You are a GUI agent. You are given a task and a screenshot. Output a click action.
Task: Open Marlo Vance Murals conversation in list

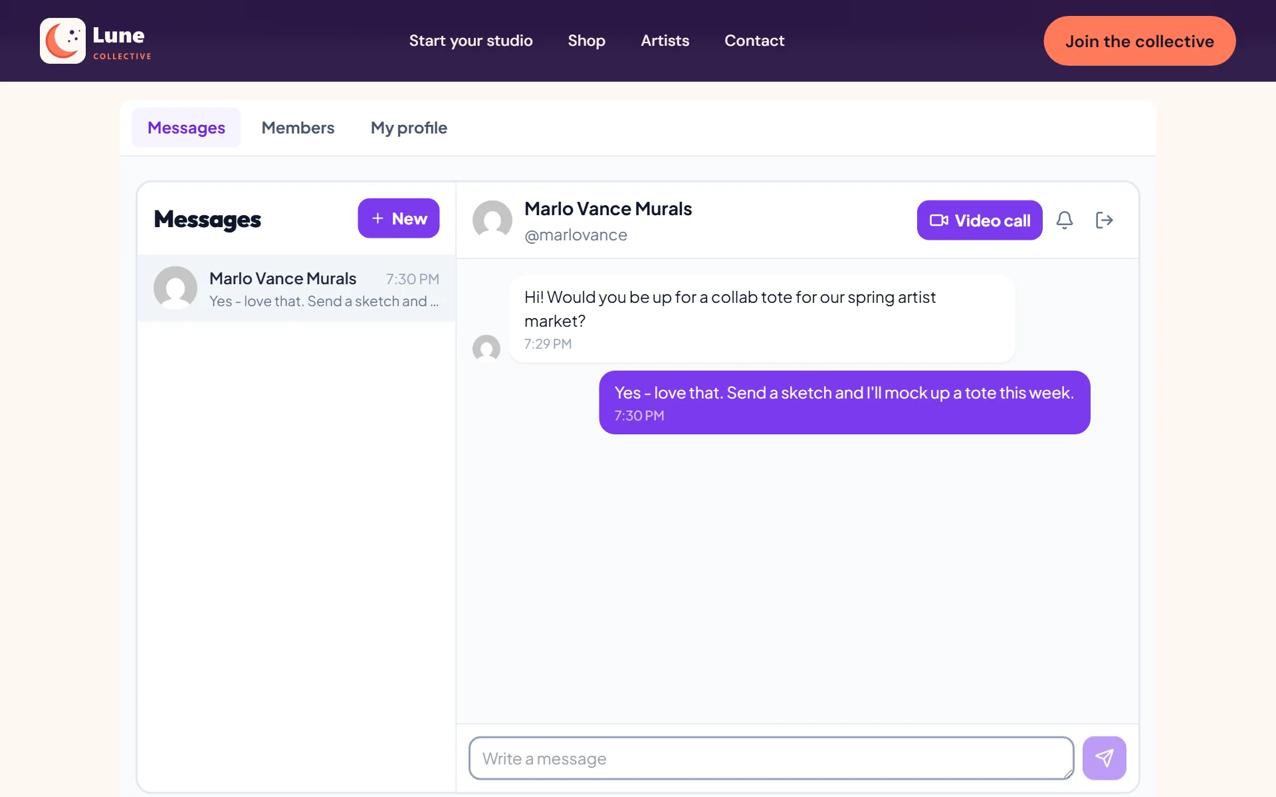tap(296, 288)
